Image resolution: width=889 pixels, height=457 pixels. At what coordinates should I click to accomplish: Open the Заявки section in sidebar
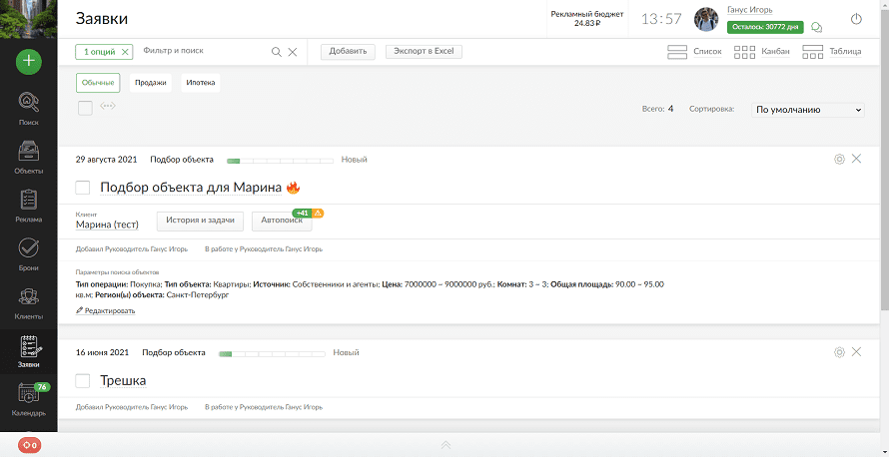[x=28, y=351]
